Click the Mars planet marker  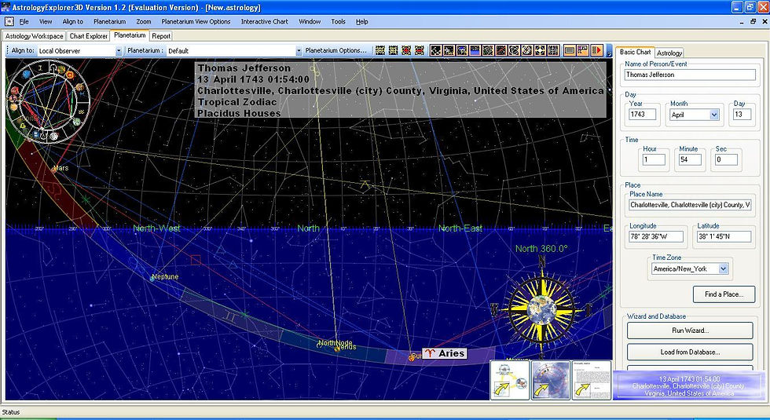[54, 170]
